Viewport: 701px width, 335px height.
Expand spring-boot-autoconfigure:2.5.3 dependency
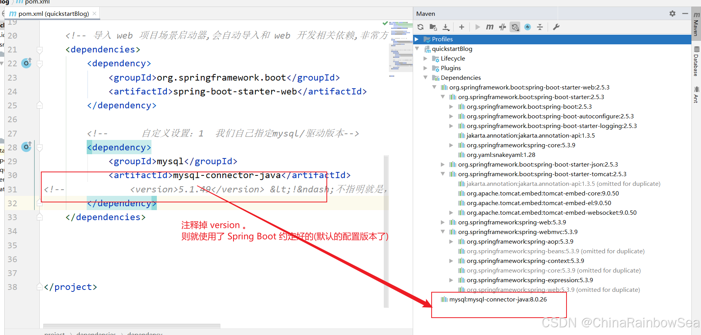[x=451, y=116]
